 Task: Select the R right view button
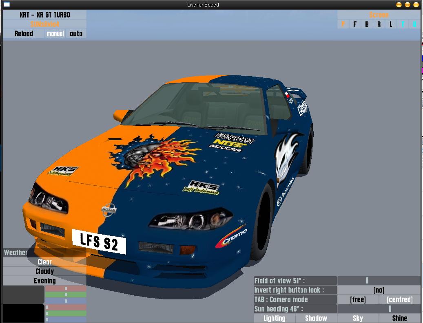point(379,24)
